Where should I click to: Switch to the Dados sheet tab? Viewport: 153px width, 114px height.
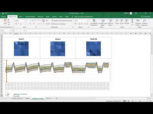pyautogui.click(x=28, y=98)
